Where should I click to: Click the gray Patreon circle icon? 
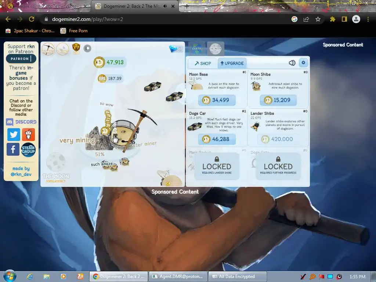point(87,49)
